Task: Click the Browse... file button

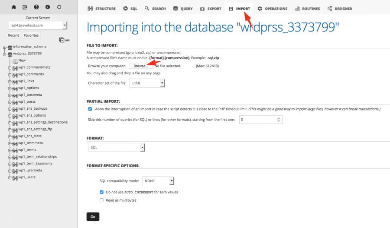Action: 141,66
